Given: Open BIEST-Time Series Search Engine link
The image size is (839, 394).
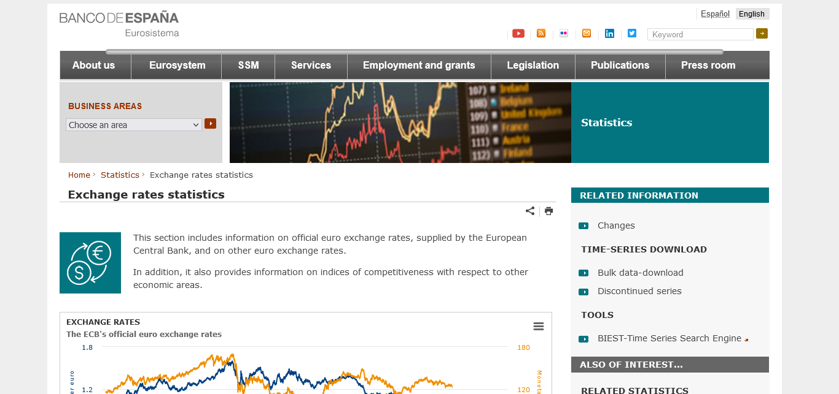Looking at the screenshot, I should tap(669, 338).
